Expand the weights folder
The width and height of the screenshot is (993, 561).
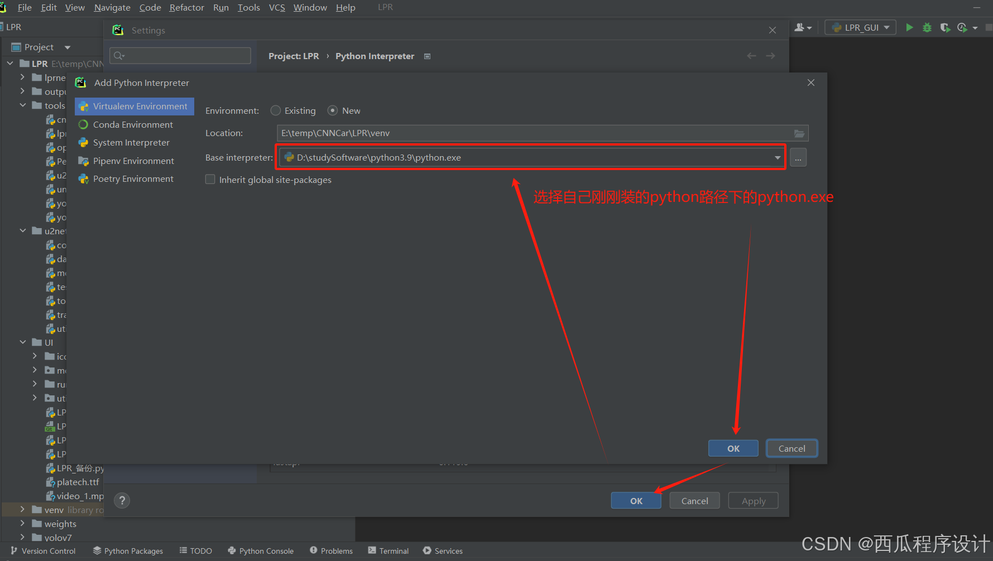[x=22, y=523]
